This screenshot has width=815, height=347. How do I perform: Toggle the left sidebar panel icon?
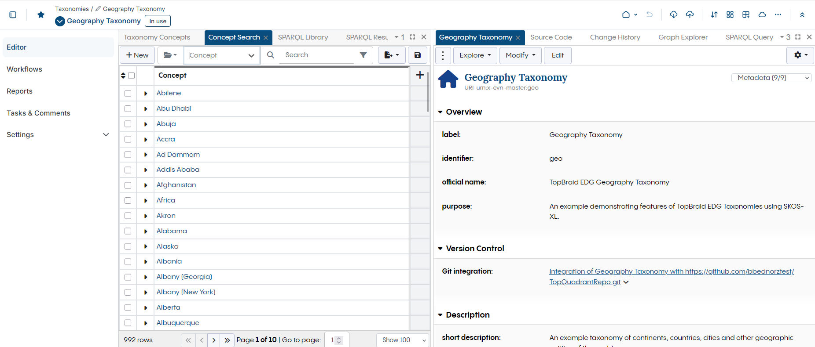coord(13,14)
